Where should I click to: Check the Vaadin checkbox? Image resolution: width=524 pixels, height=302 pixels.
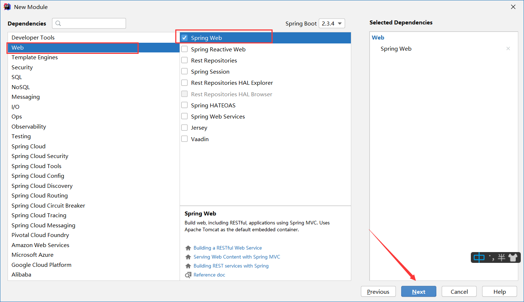coord(185,139)
